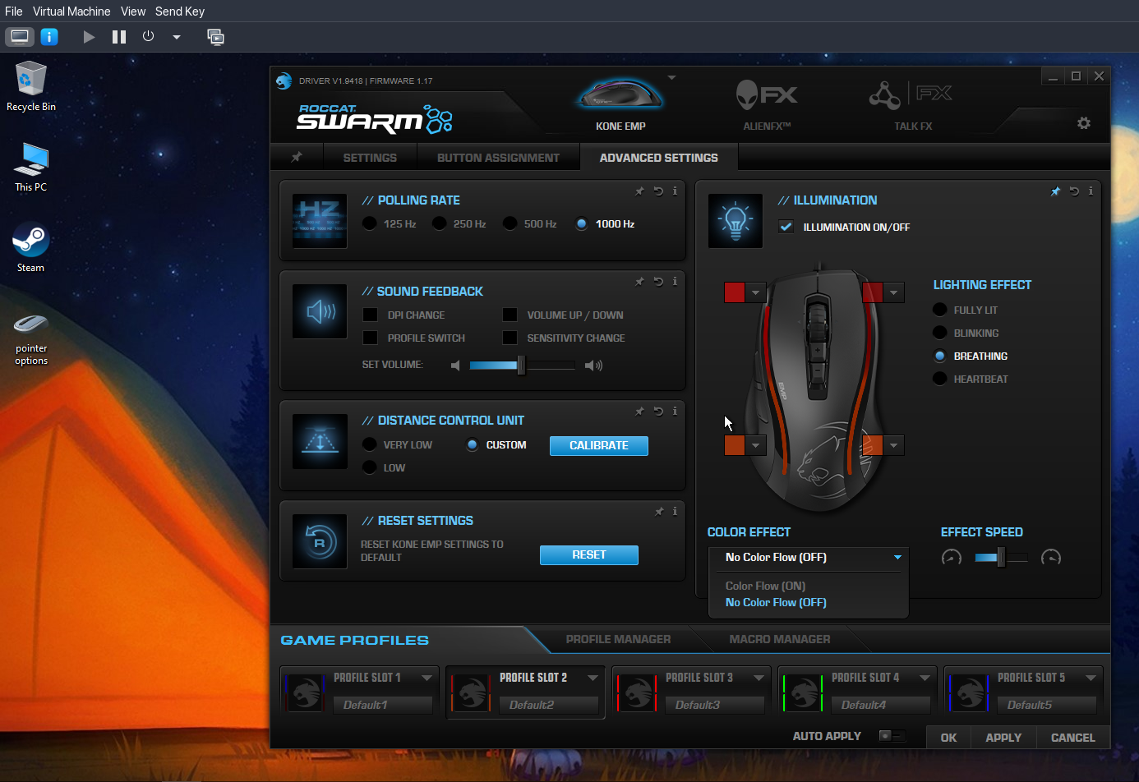Mute volume via speaker icon next to Set Volume
The image size is (1139, 782).
tap(455, 365)
